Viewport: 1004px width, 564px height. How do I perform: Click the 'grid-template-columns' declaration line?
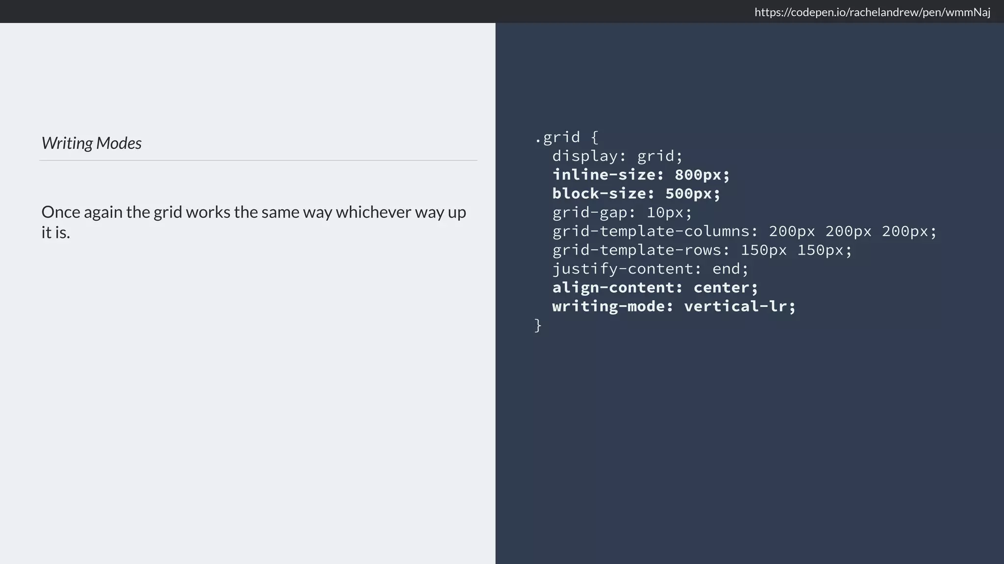click(744, 231)
